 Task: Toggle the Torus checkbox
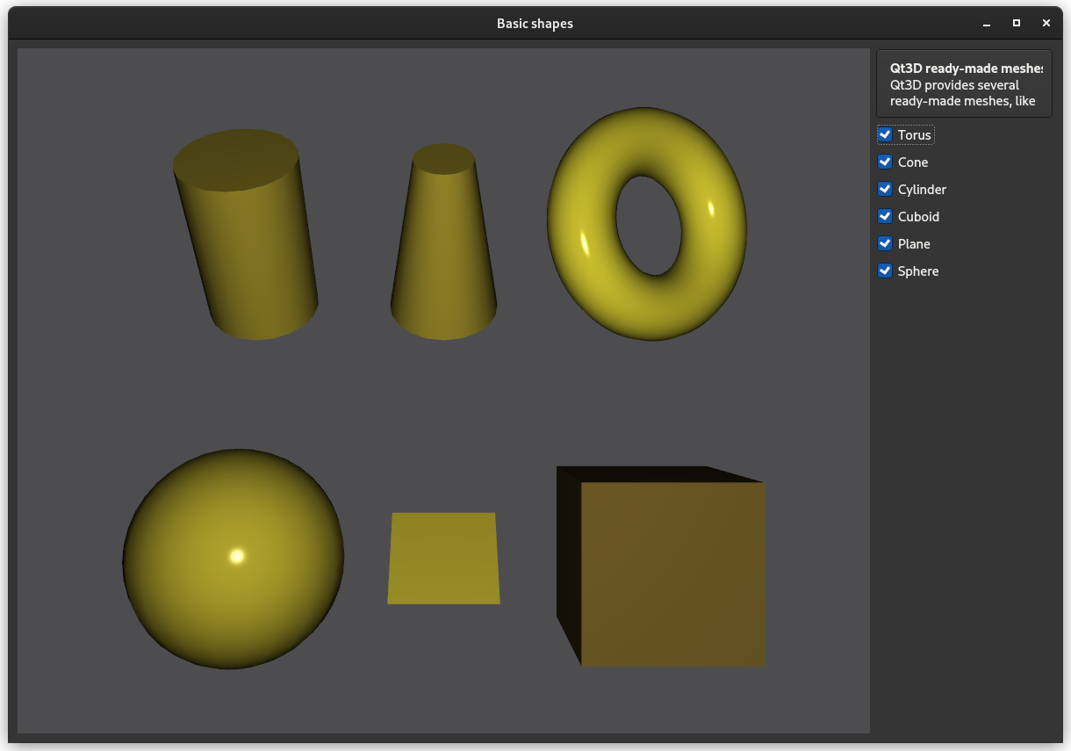pos(885,135)
